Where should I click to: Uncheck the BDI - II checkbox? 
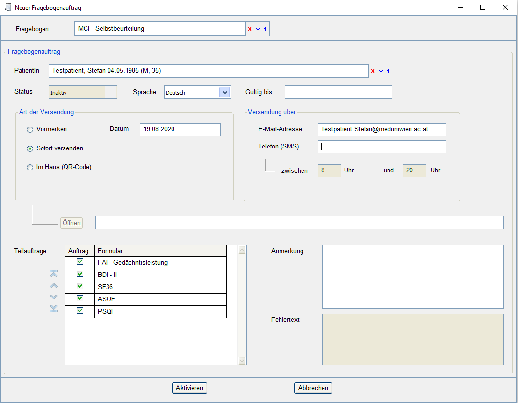pos(80,275)
